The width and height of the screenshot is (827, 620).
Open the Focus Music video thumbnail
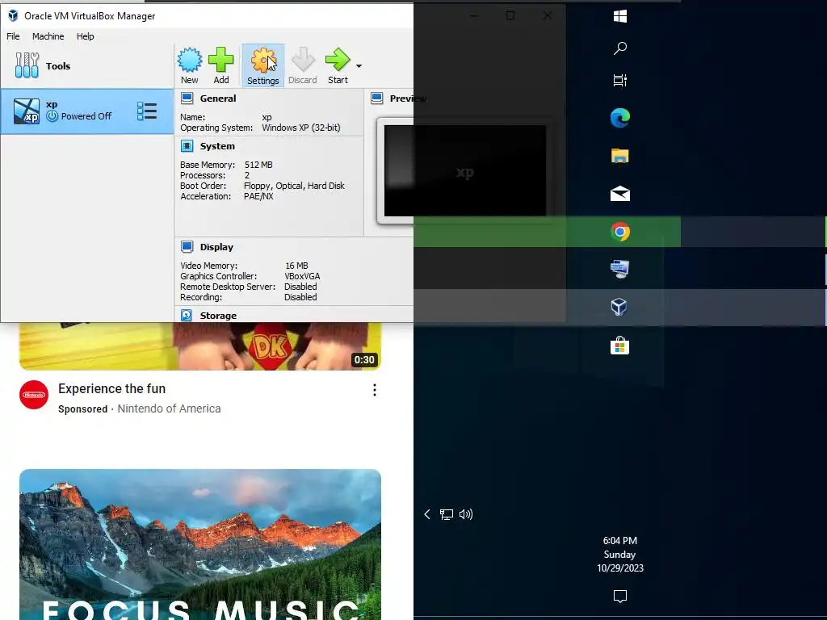click(200, 545)
